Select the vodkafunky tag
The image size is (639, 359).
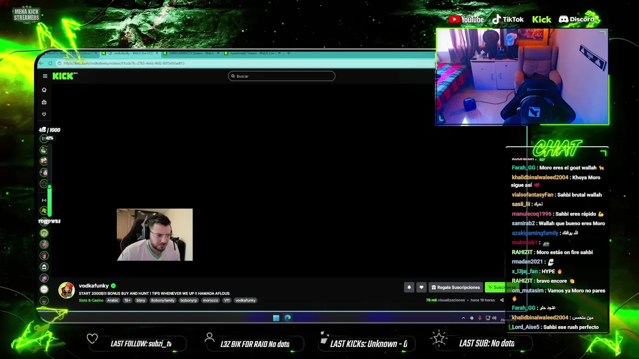[x=245, y=300]
